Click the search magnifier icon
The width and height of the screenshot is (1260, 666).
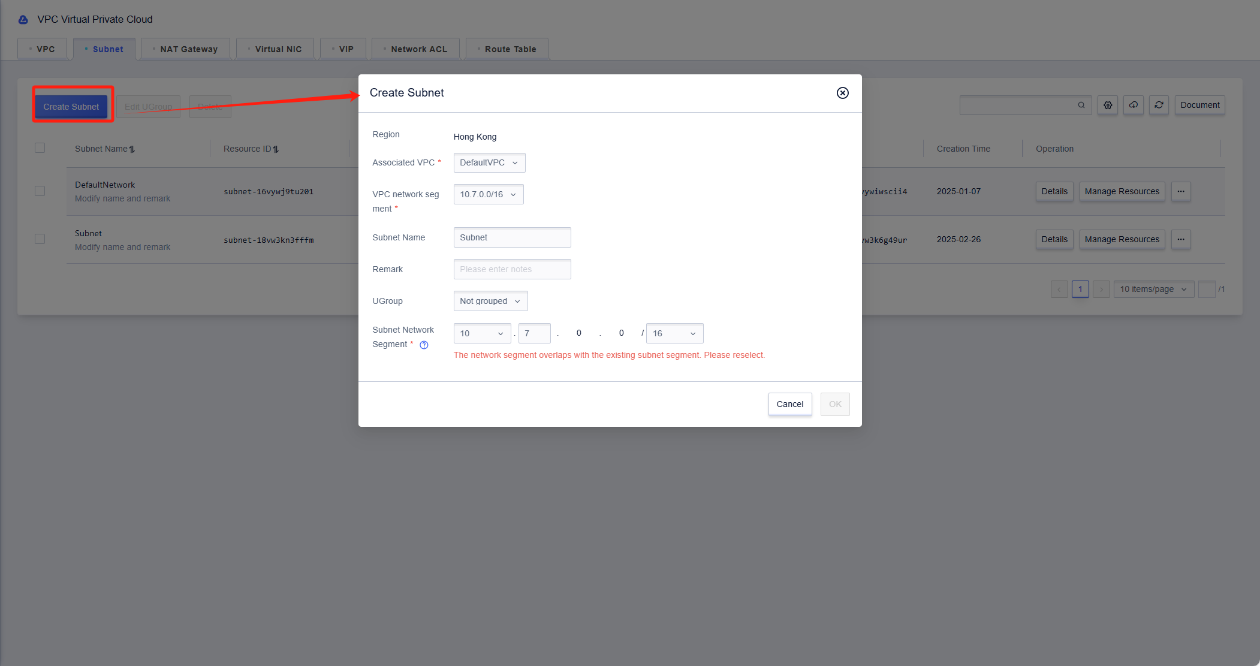(1081, 106)
